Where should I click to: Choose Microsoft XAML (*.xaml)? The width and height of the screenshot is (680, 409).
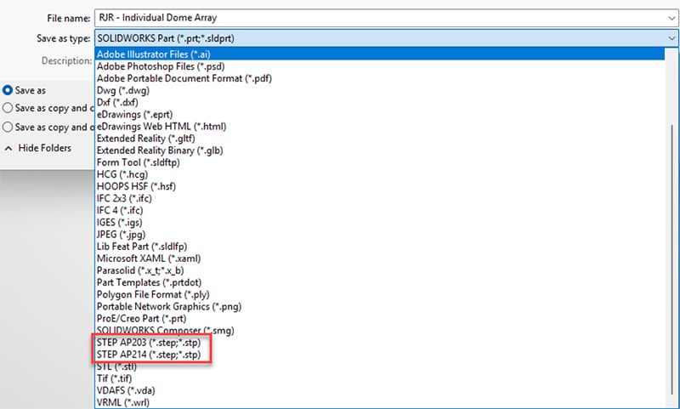coord(379,258)
